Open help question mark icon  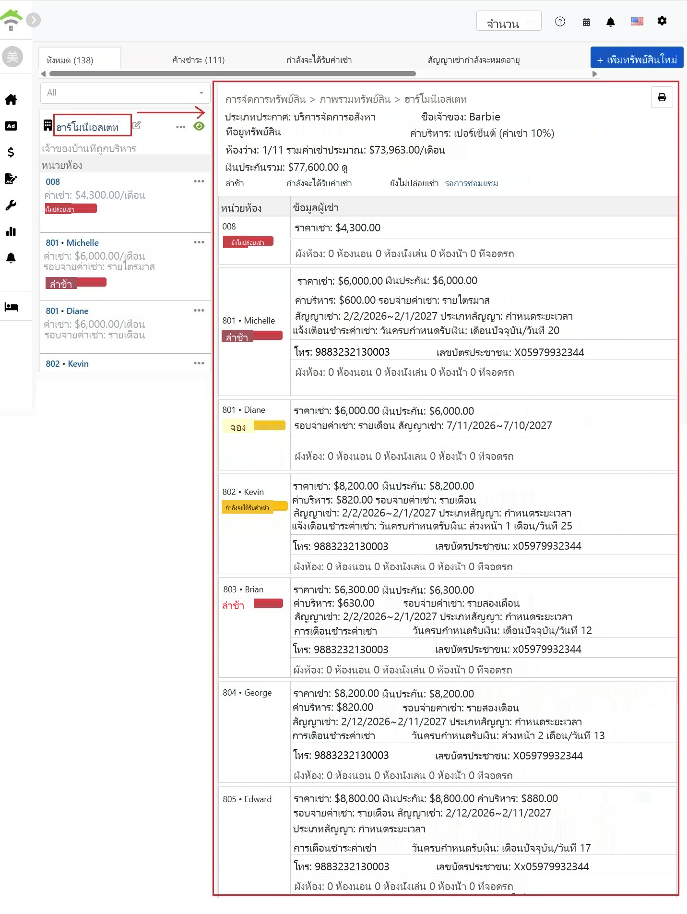point(560,21)
